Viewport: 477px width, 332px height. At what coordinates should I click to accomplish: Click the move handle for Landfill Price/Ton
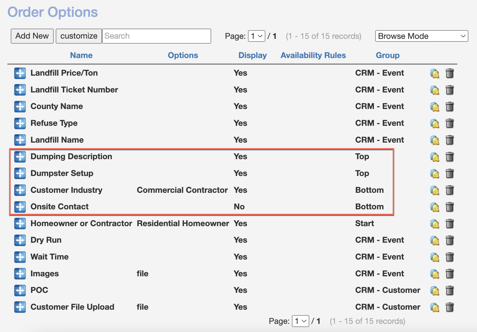pyautogui.click(x=20, y=73)
